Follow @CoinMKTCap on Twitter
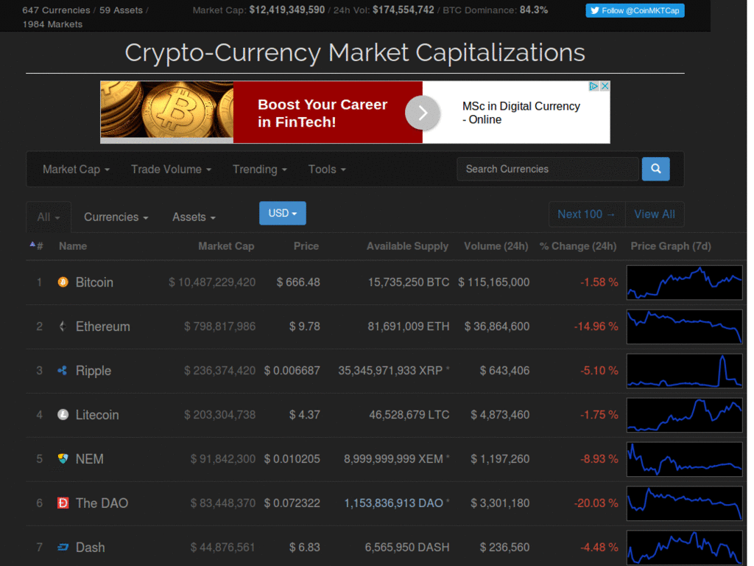The image size is (754, 566). pyautogui.click(x=635, y=10)
